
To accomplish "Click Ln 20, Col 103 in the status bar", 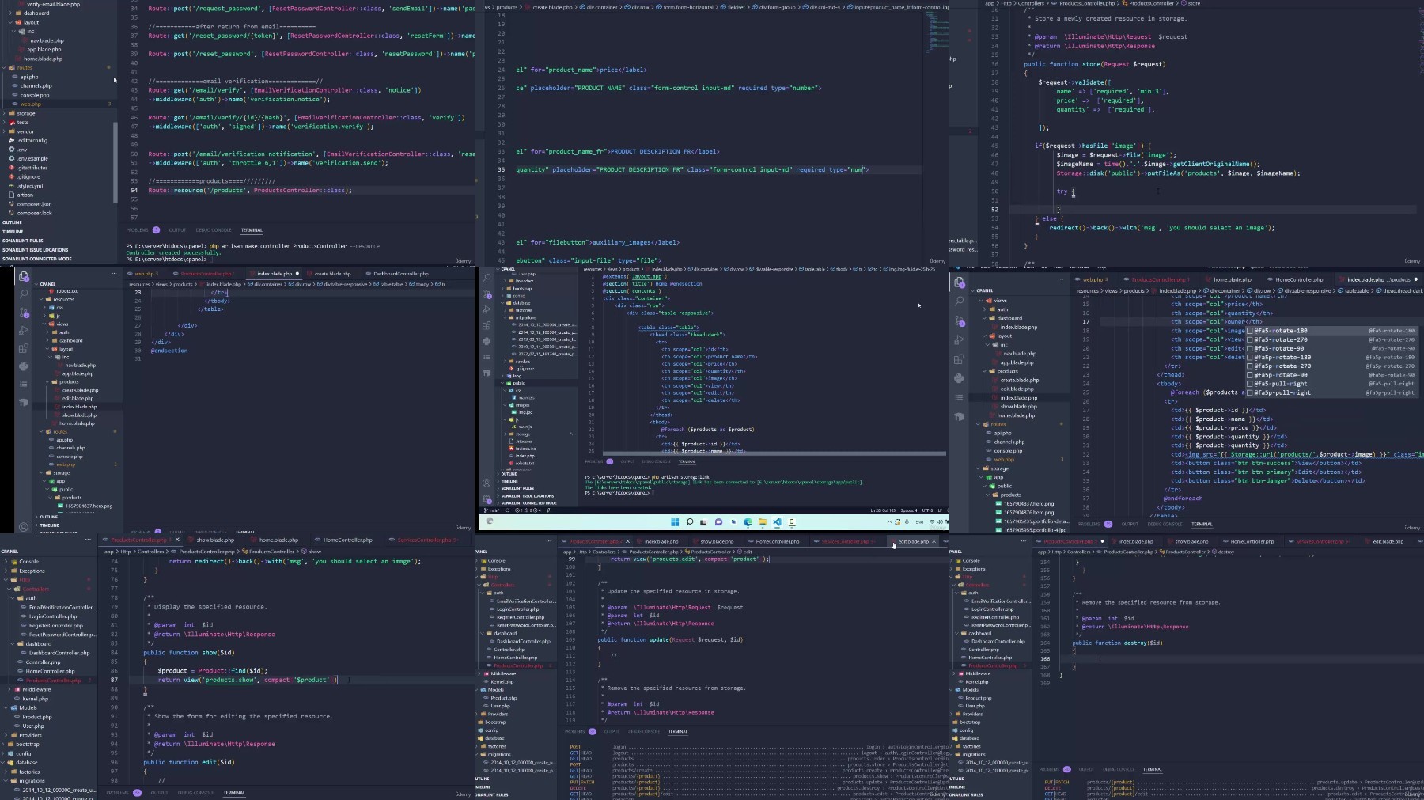I will pos(883,510).
